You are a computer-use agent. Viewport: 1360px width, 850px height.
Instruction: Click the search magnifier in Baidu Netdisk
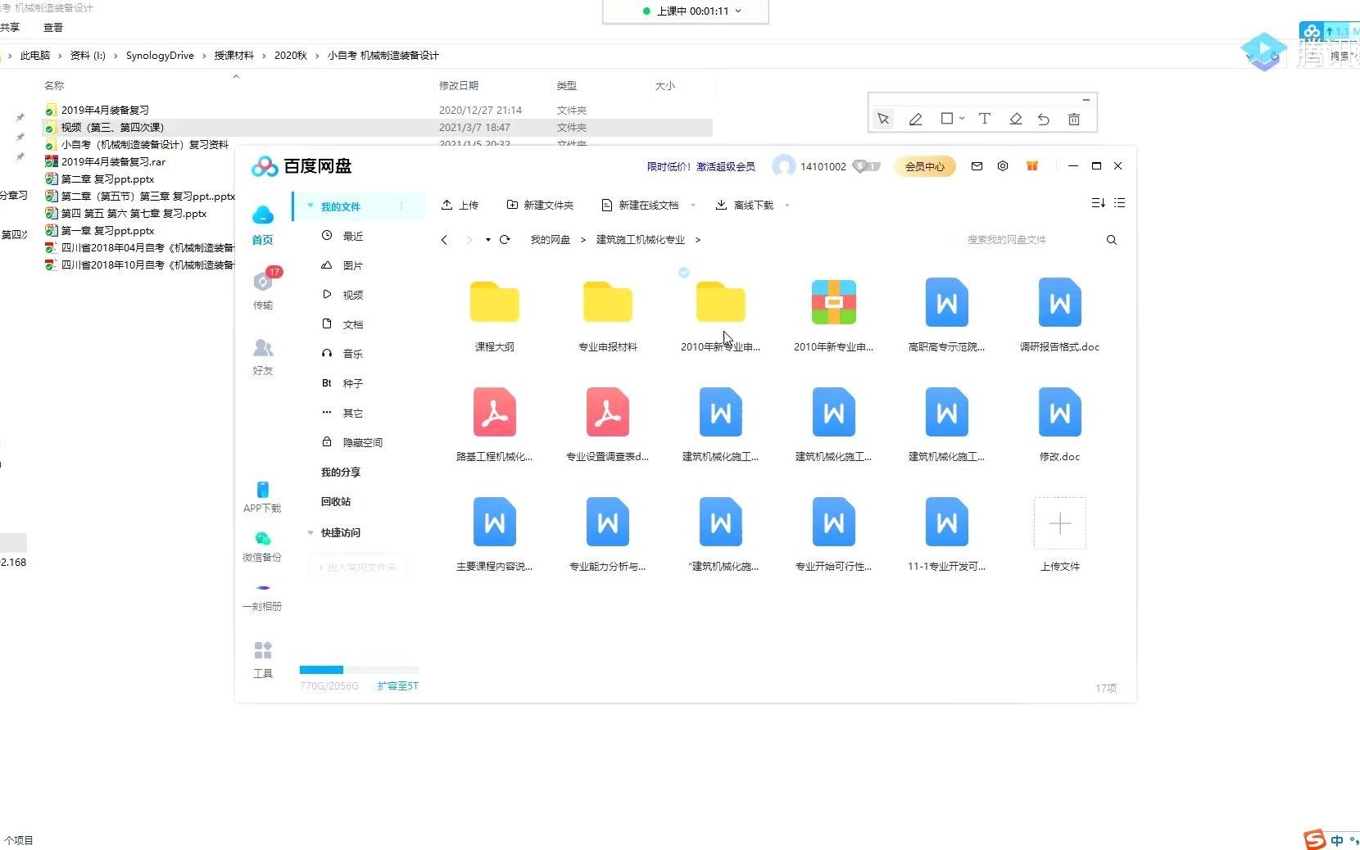[1112, 240]
